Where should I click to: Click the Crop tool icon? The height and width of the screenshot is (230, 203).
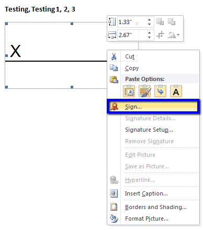[x=160, y=35]
